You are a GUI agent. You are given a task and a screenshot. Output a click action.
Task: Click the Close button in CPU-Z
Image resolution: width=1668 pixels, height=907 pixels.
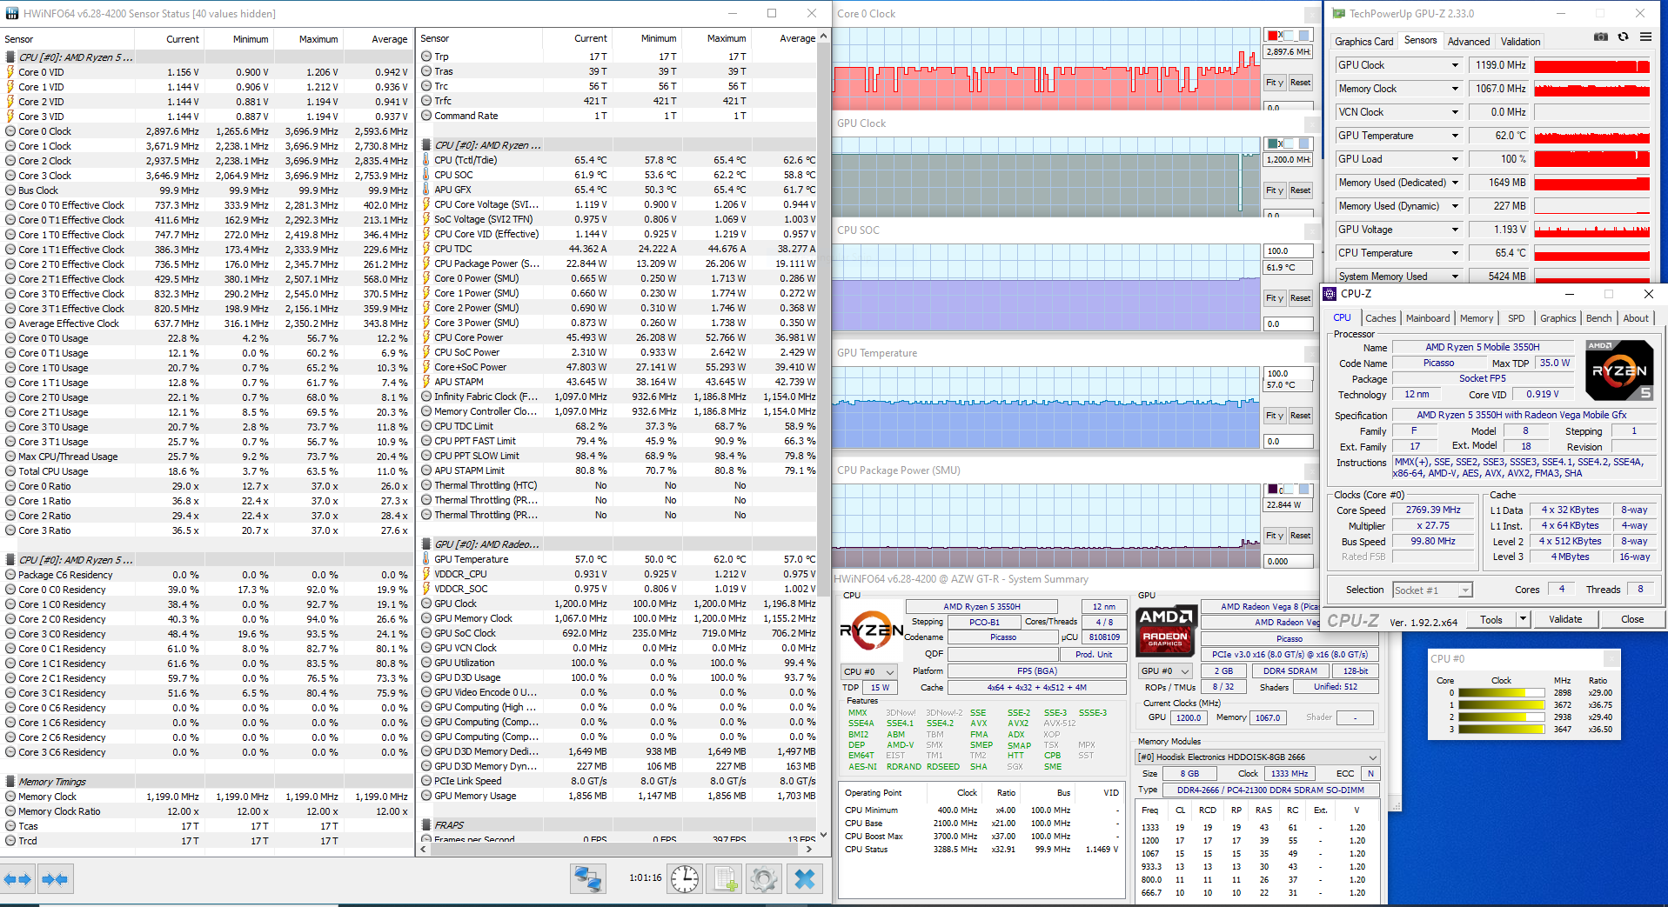(x=1632, y=620)
